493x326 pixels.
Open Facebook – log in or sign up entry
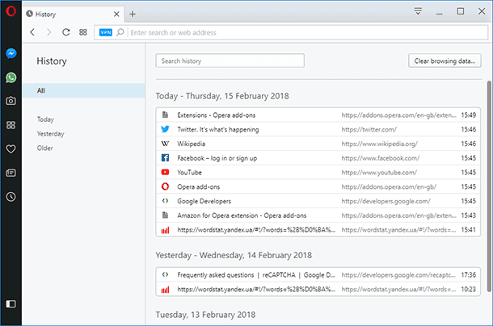[x=318, y=158]
